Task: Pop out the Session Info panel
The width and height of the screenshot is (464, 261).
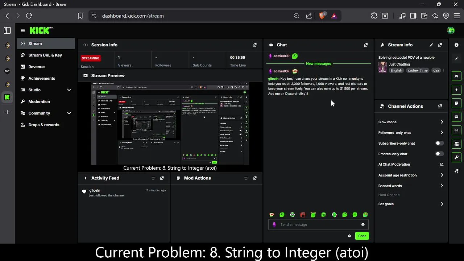Action: point(254,45)
